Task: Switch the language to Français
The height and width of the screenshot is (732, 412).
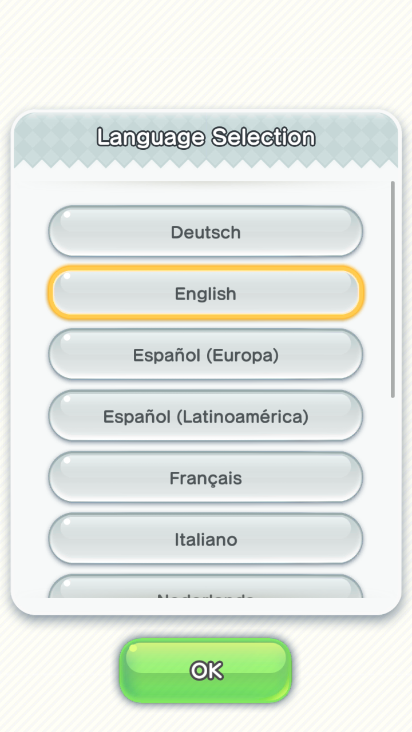Action: click(205, 478)
